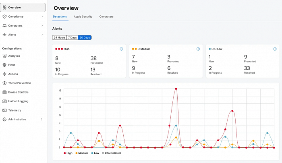The height and width of the screenshot is (163, 282).
Task: Open Device Controls settings page
Action: (18, 92)
